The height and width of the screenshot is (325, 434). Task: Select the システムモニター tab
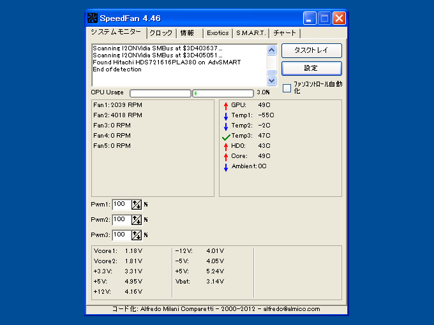[x=116, y=32]
